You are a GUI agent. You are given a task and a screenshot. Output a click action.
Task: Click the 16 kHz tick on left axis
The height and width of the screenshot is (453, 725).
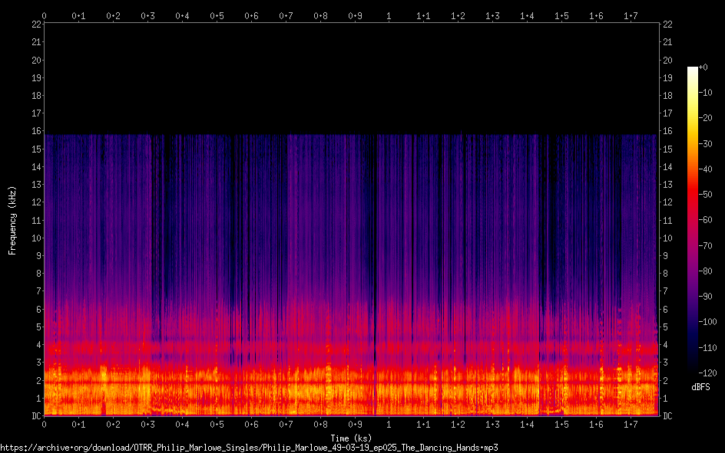(36, 132)
